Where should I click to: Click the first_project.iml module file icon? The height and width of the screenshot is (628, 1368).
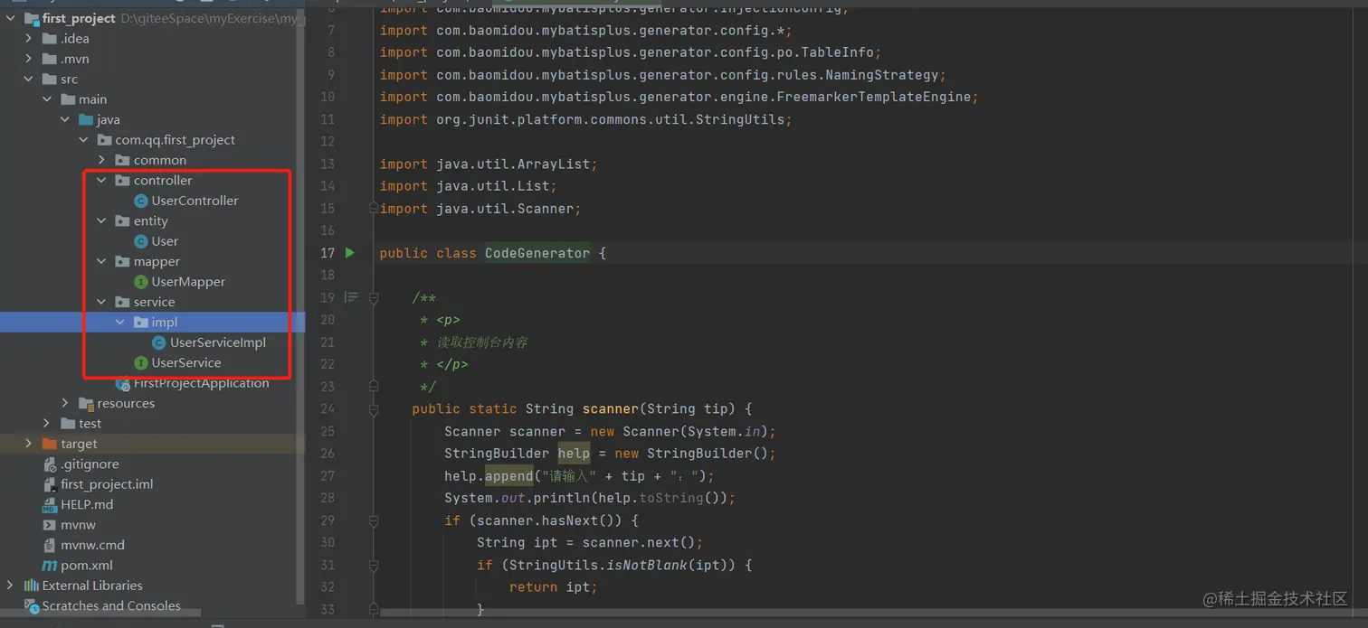tap(50, 484)
